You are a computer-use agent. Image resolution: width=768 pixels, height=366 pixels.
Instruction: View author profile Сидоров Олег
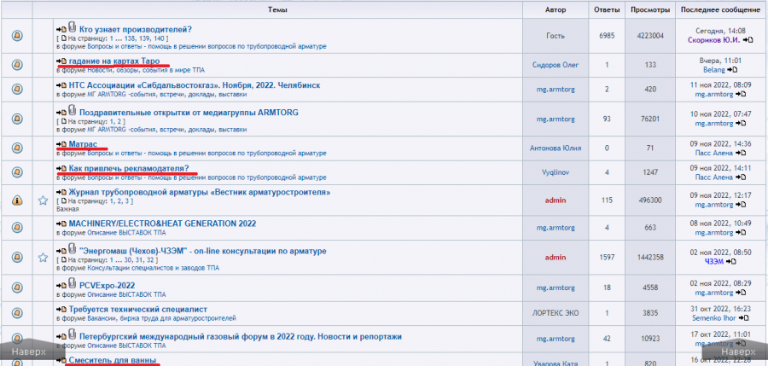[555, 65]
